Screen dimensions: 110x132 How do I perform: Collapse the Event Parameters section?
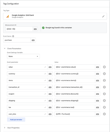coord(5,49)
